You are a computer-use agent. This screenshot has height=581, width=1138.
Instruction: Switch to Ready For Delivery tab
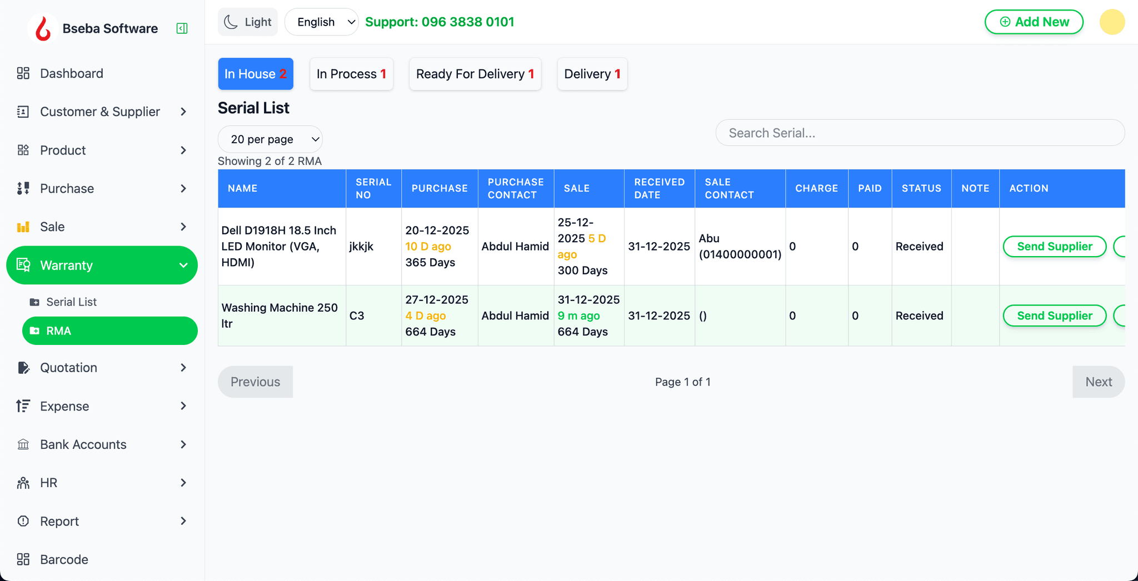(x=475, y=74)
